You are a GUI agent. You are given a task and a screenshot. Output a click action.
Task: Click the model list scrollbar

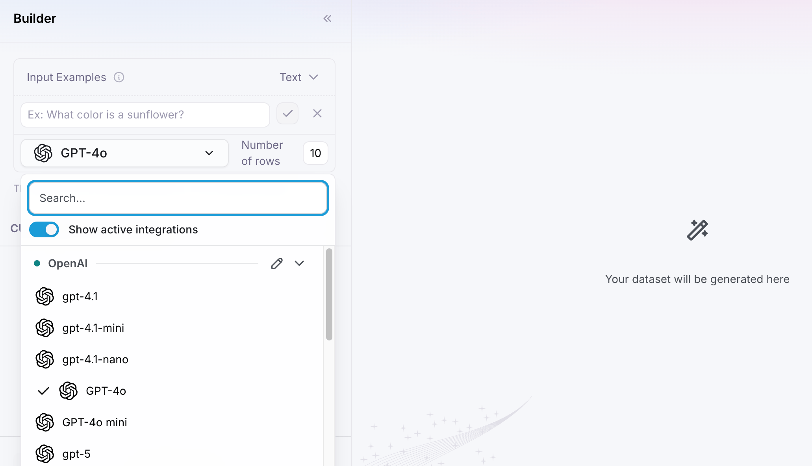click(329, 294)
